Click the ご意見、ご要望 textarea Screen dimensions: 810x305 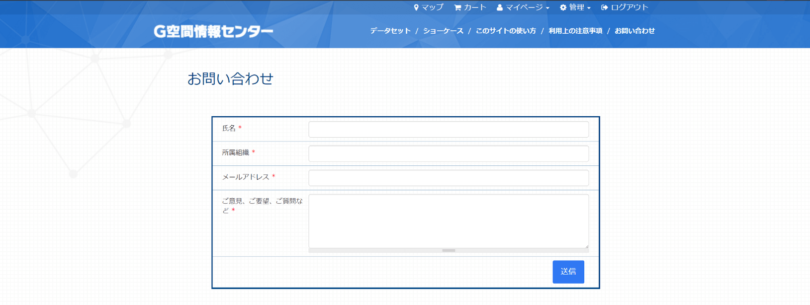click(449, 221)
